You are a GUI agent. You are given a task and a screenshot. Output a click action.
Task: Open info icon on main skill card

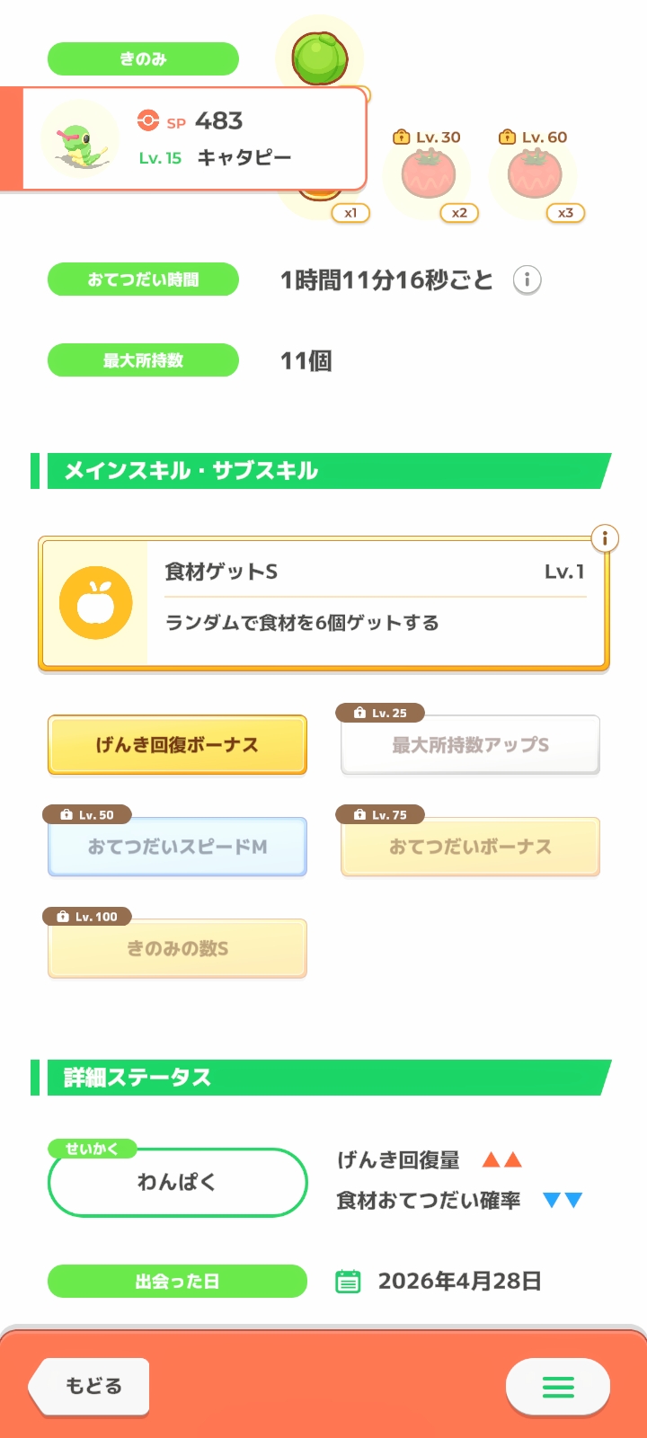click(605, 538)
